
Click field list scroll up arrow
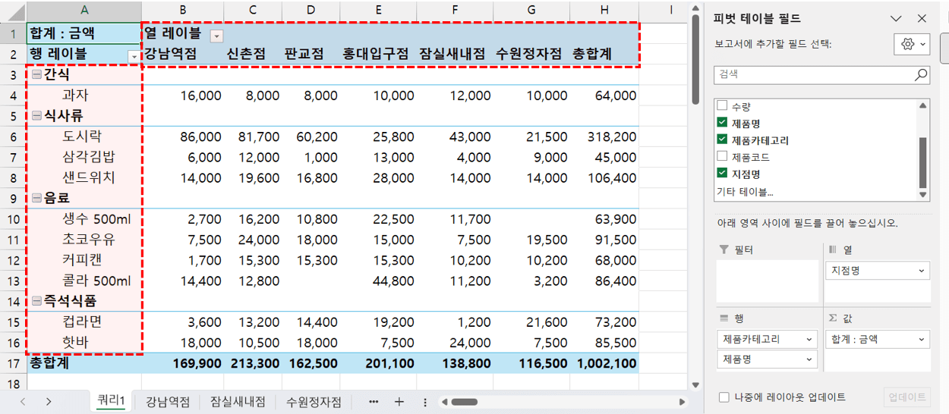(923, 105)
